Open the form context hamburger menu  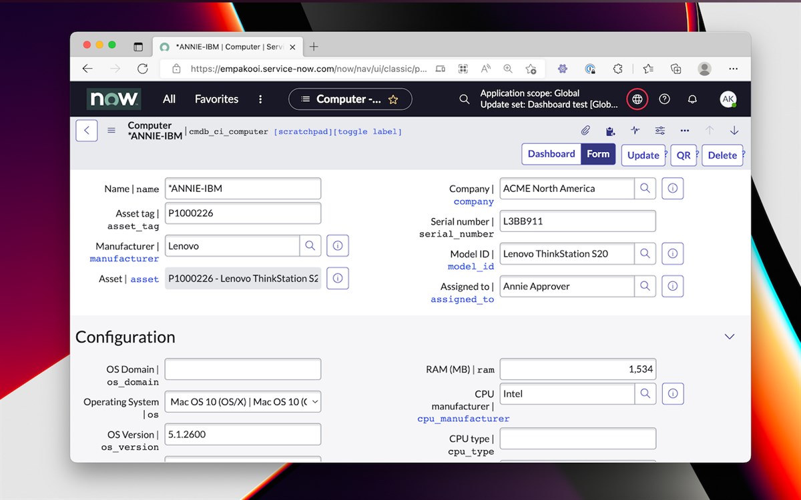click(x=111, y=131)
